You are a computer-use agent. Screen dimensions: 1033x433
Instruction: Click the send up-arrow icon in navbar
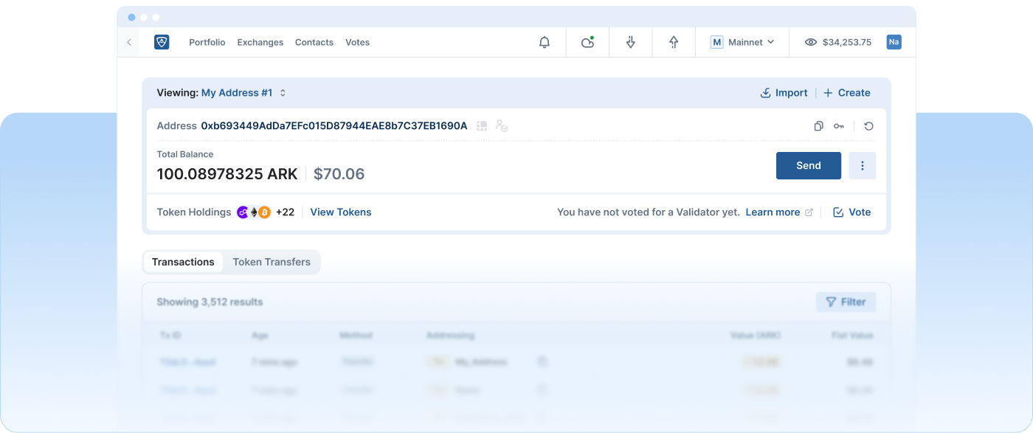pos(674,42)
